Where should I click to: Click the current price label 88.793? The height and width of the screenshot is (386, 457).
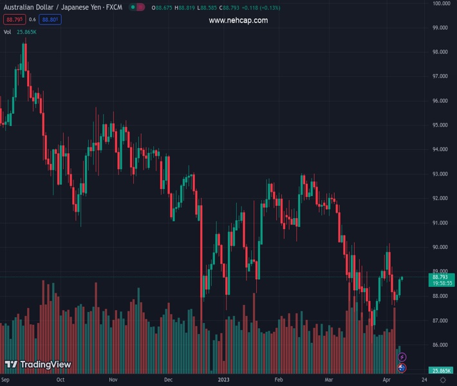pos(441,277)
